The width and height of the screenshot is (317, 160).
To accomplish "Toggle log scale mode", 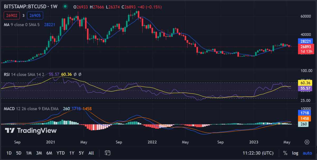I will [x=295, y=153].
